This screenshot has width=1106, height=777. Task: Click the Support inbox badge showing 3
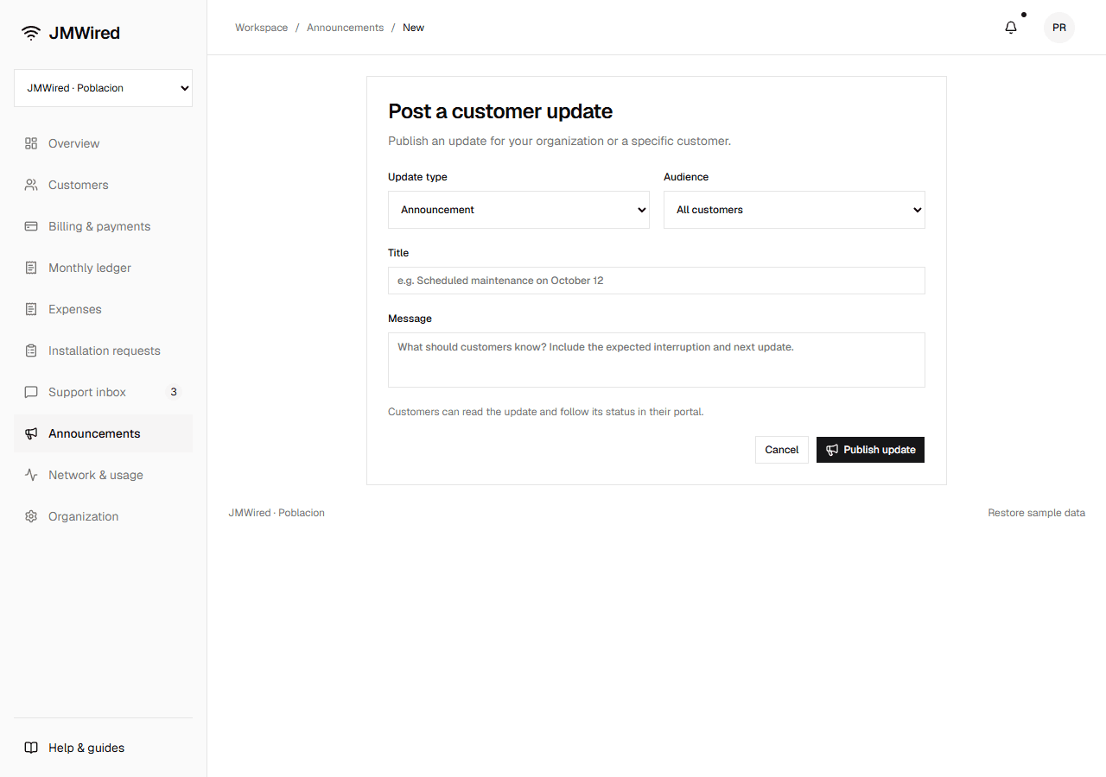click(x=174, y=392)
